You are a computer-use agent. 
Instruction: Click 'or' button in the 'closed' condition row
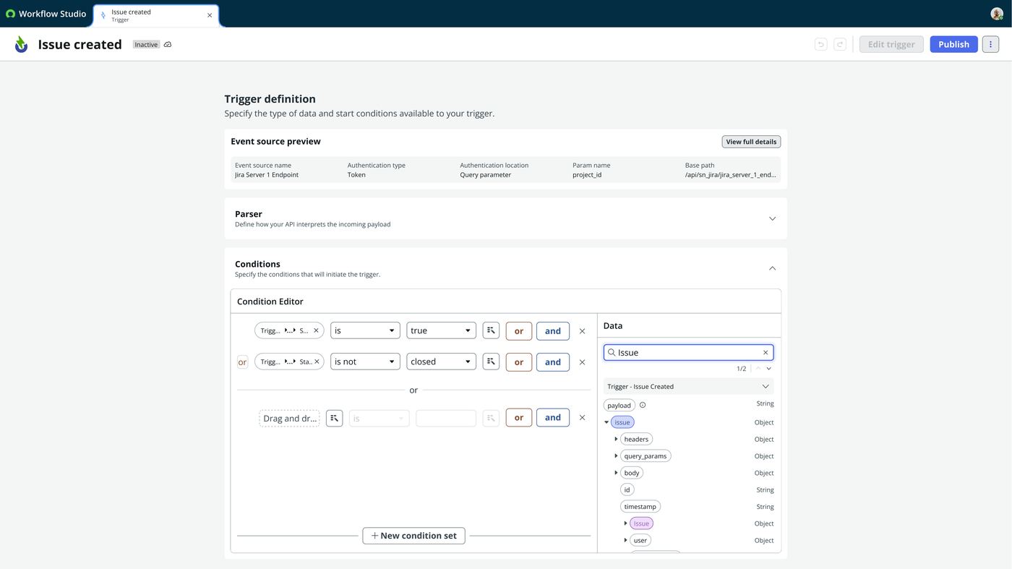coord(519,362)
